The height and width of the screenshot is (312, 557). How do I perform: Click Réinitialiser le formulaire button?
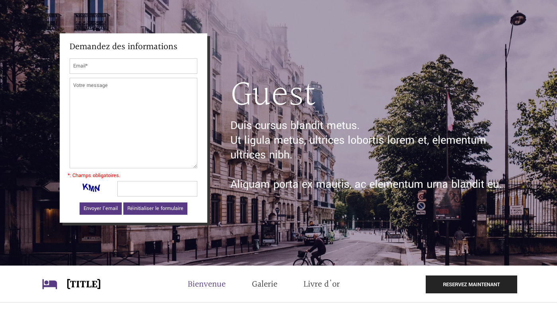point(155,208)
